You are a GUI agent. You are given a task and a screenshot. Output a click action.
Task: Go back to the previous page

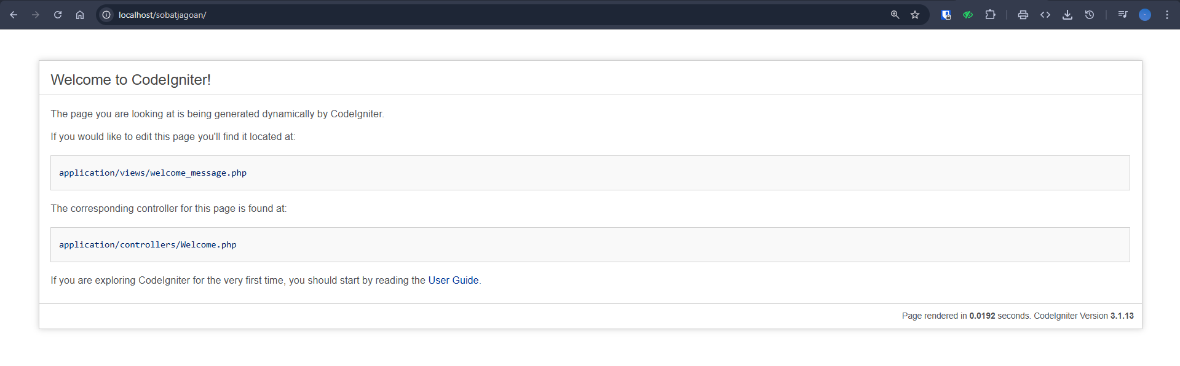point(14,15)
